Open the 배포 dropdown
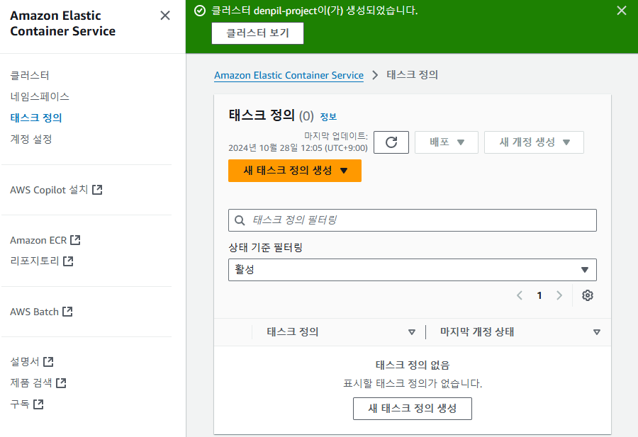Screen dimensions: 638x437 447,142
